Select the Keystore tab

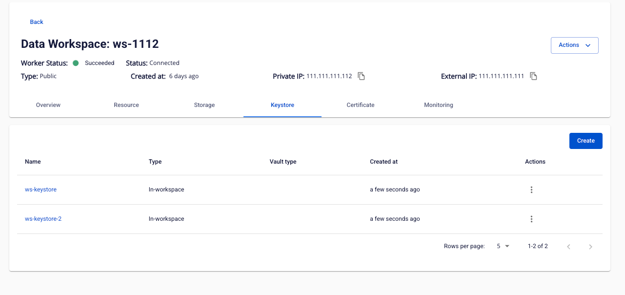[x=282, y=105]
